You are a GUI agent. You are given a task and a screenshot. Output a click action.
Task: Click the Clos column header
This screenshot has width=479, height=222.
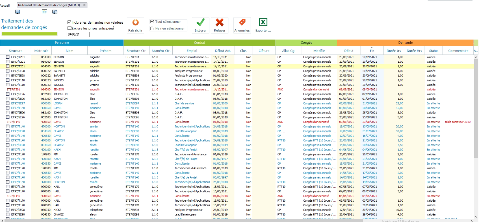tap(243, 51)
